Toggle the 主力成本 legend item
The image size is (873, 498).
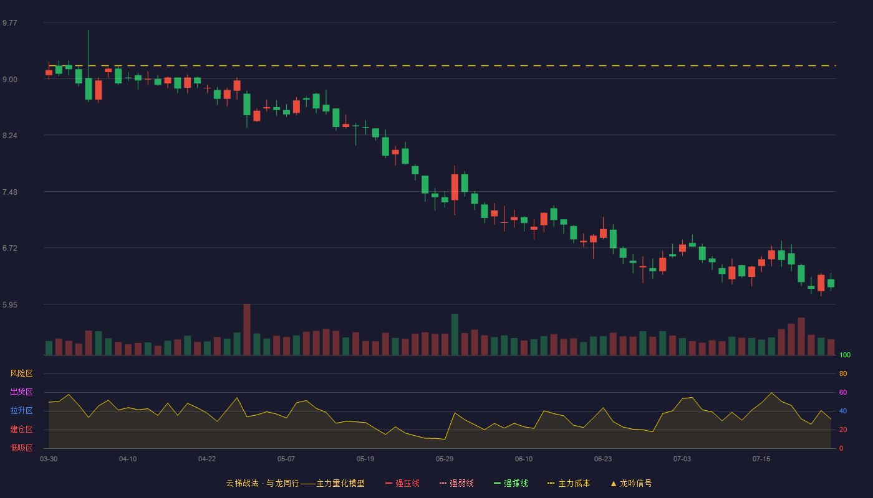(x=569, y=483)
